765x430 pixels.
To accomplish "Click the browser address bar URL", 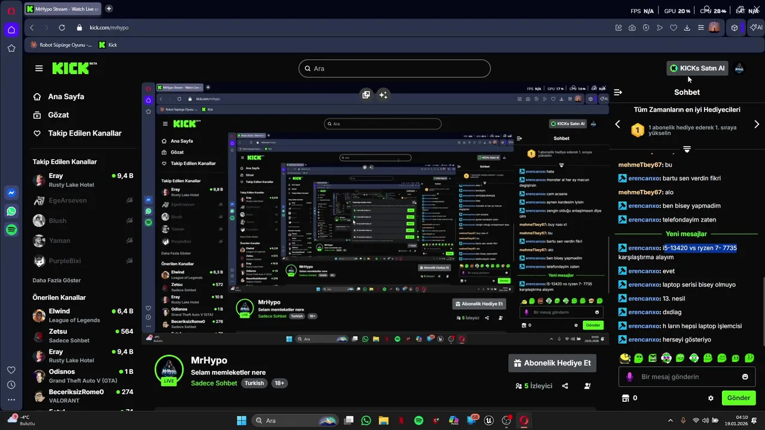I will tap(109, 27).
